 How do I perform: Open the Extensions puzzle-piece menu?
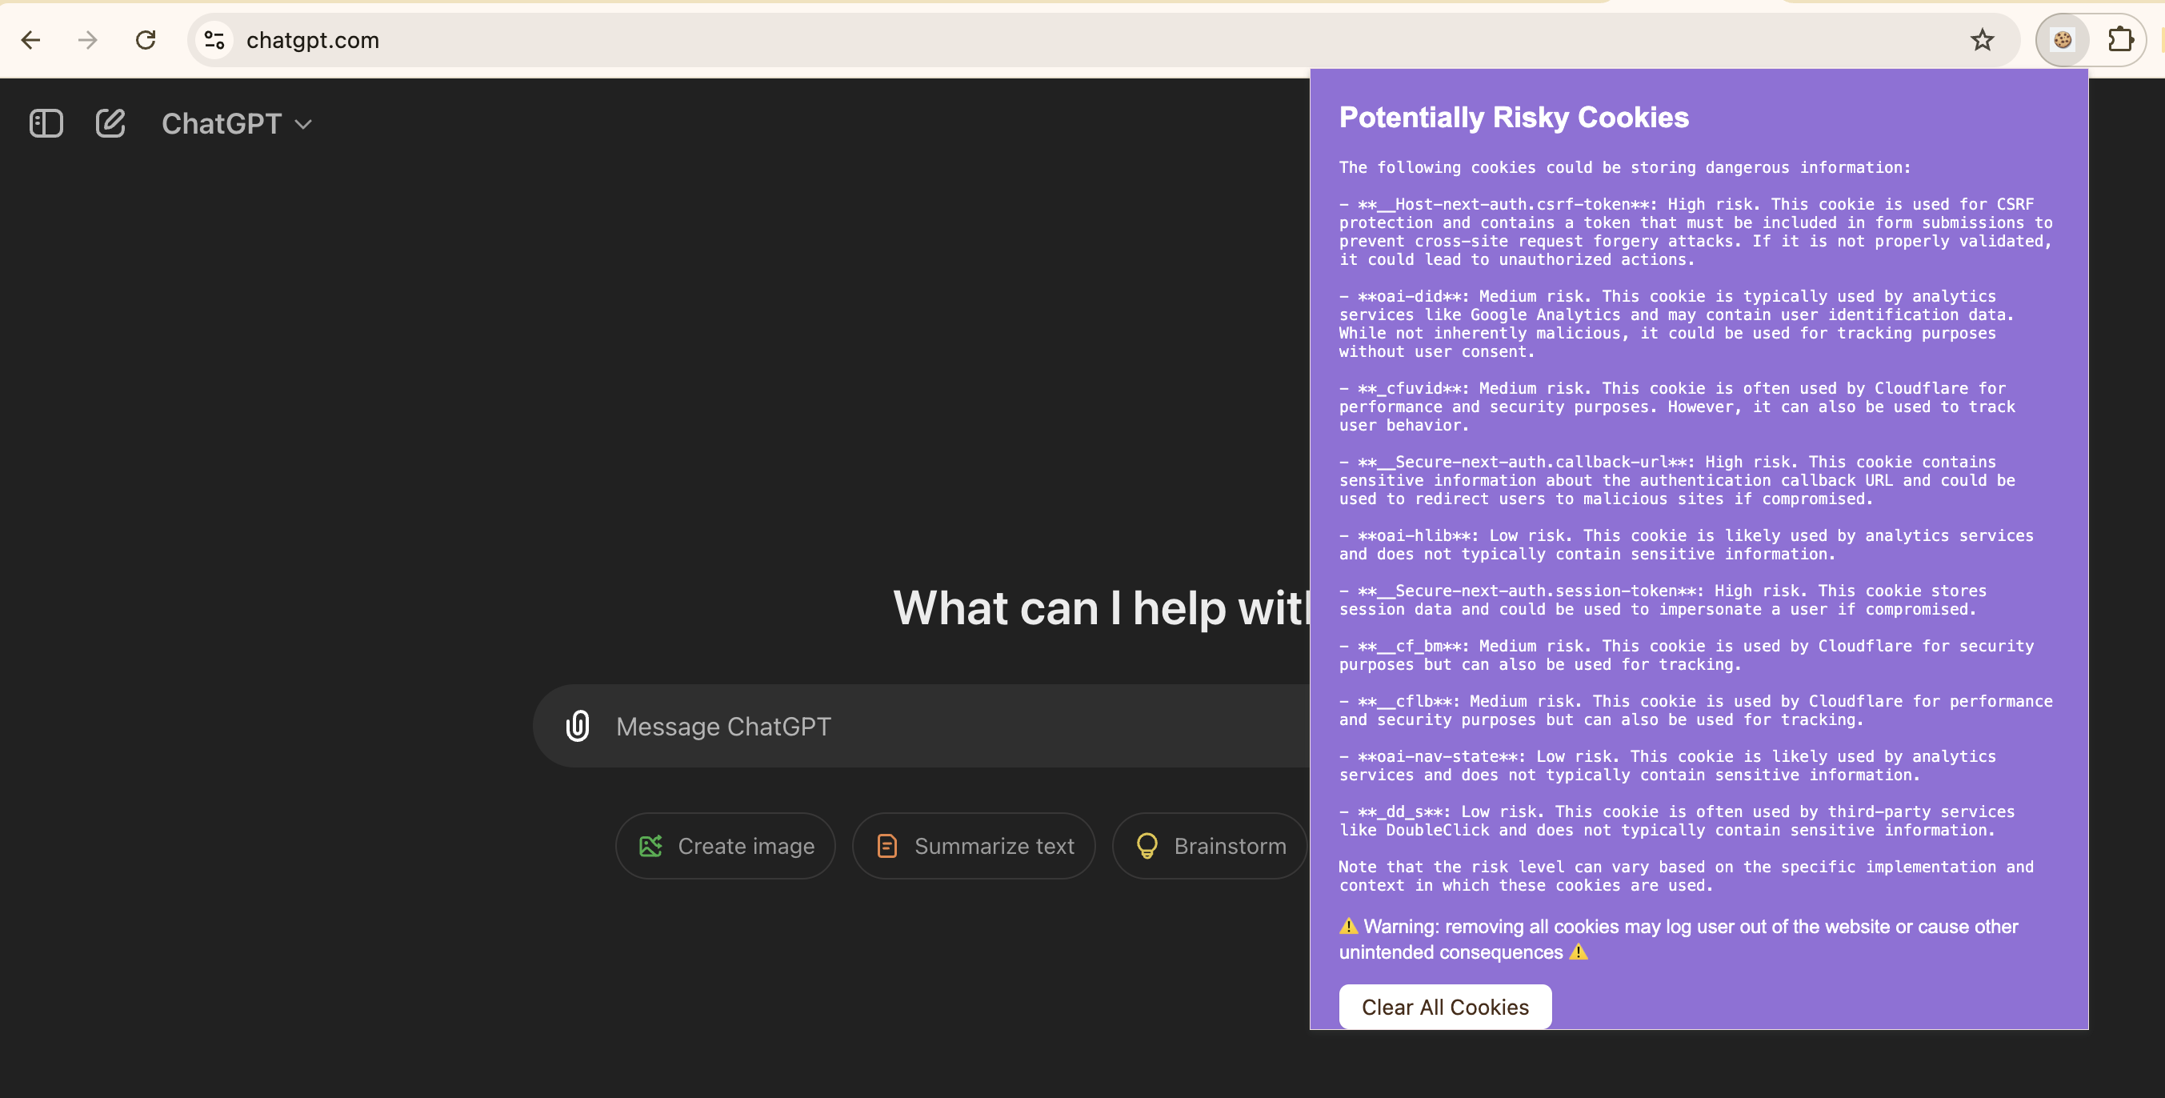(2119, 39)
